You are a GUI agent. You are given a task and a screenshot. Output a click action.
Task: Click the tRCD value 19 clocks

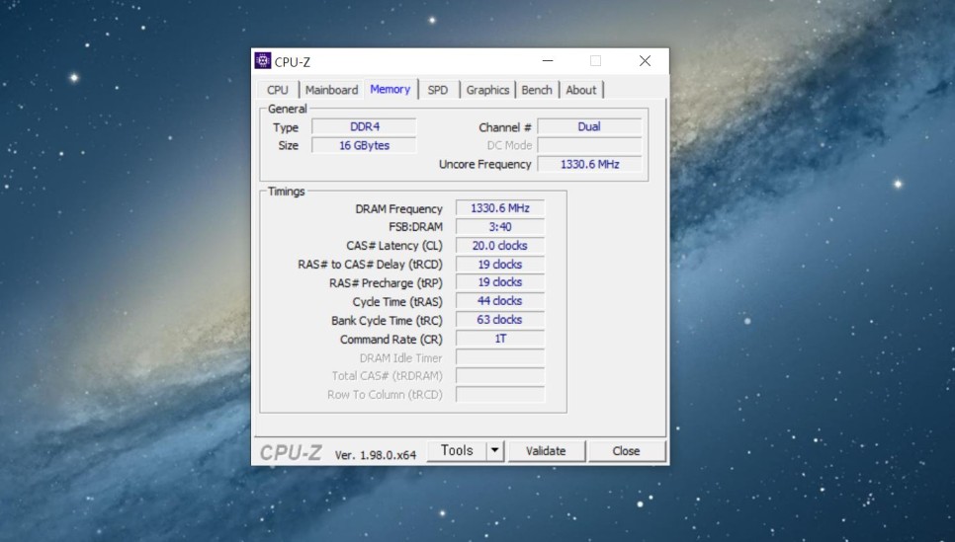coord(500,265)
